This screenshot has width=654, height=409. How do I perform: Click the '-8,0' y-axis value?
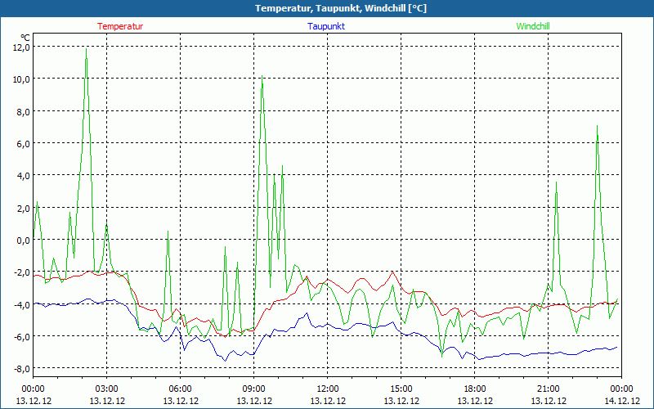pyautogui.click(x=21, y=369)
